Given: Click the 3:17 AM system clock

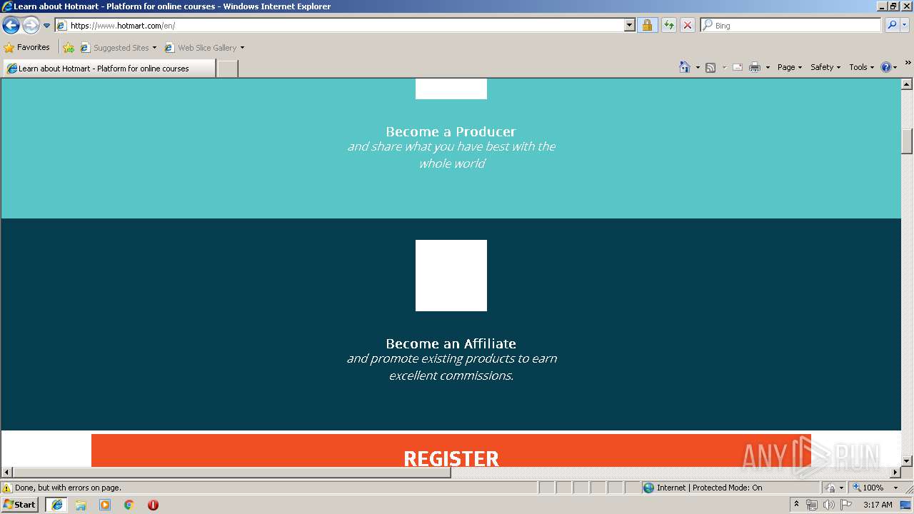Looking at the screenshot, I should pos(878,505).
